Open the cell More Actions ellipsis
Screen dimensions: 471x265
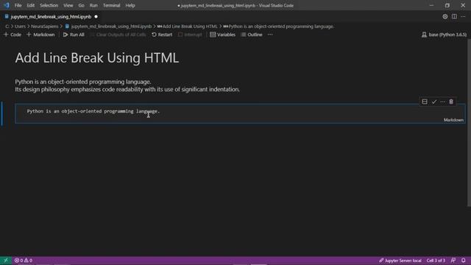click(x=442, y=102)
